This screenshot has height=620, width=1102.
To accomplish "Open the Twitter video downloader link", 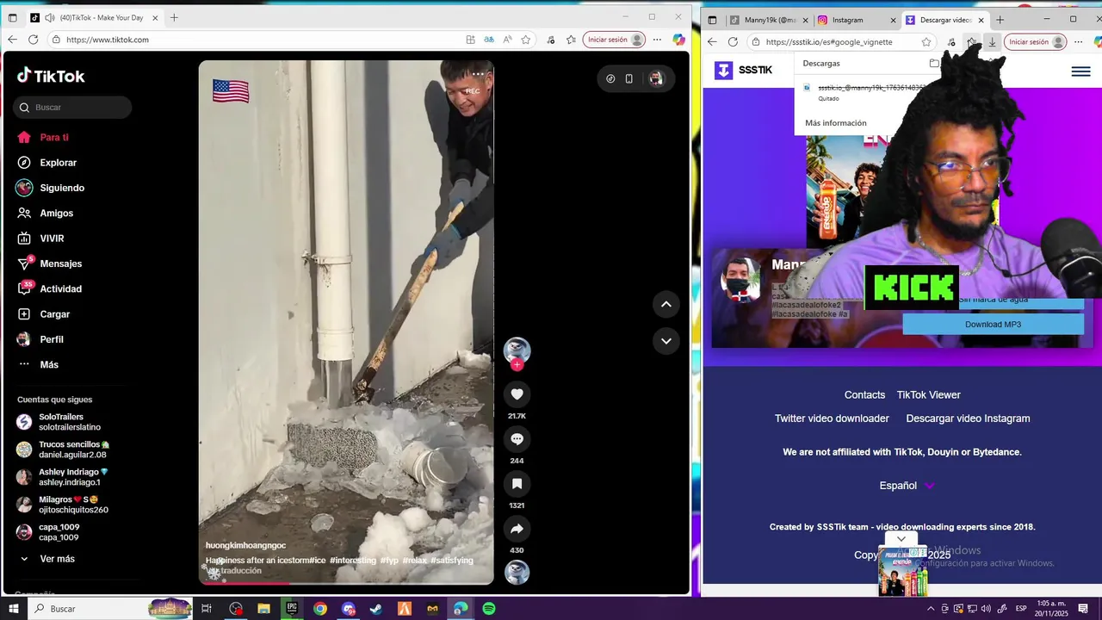I will (832, 418).
